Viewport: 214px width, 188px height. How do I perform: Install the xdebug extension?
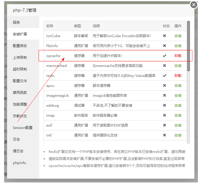coord(178,106)
